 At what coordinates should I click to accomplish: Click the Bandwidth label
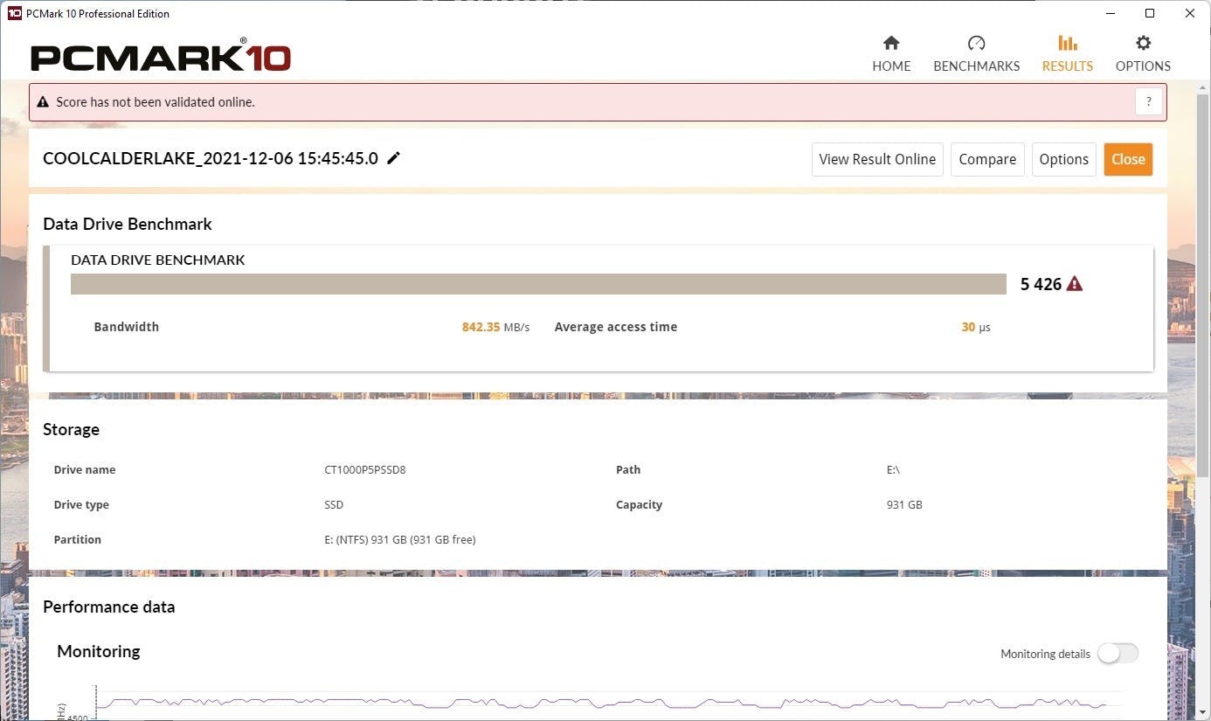(127, 327)
